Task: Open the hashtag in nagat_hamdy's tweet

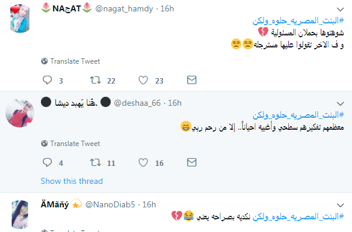Action: click(x=298, y=21)
